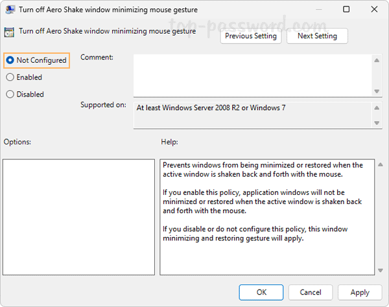Viewport: 389px width, 307px height.
Task: Click the Apply button
Action: (360, 293)
